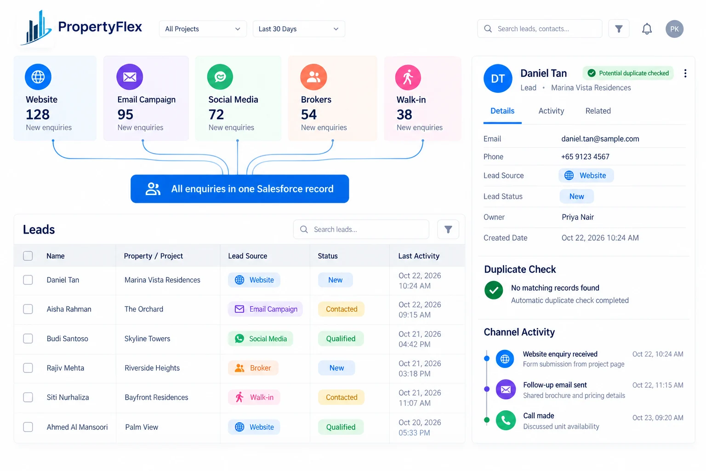Open the three-dot menu for Daniel Tan
Viewport: 706px width, 471px height.
[x=685, y=74]
